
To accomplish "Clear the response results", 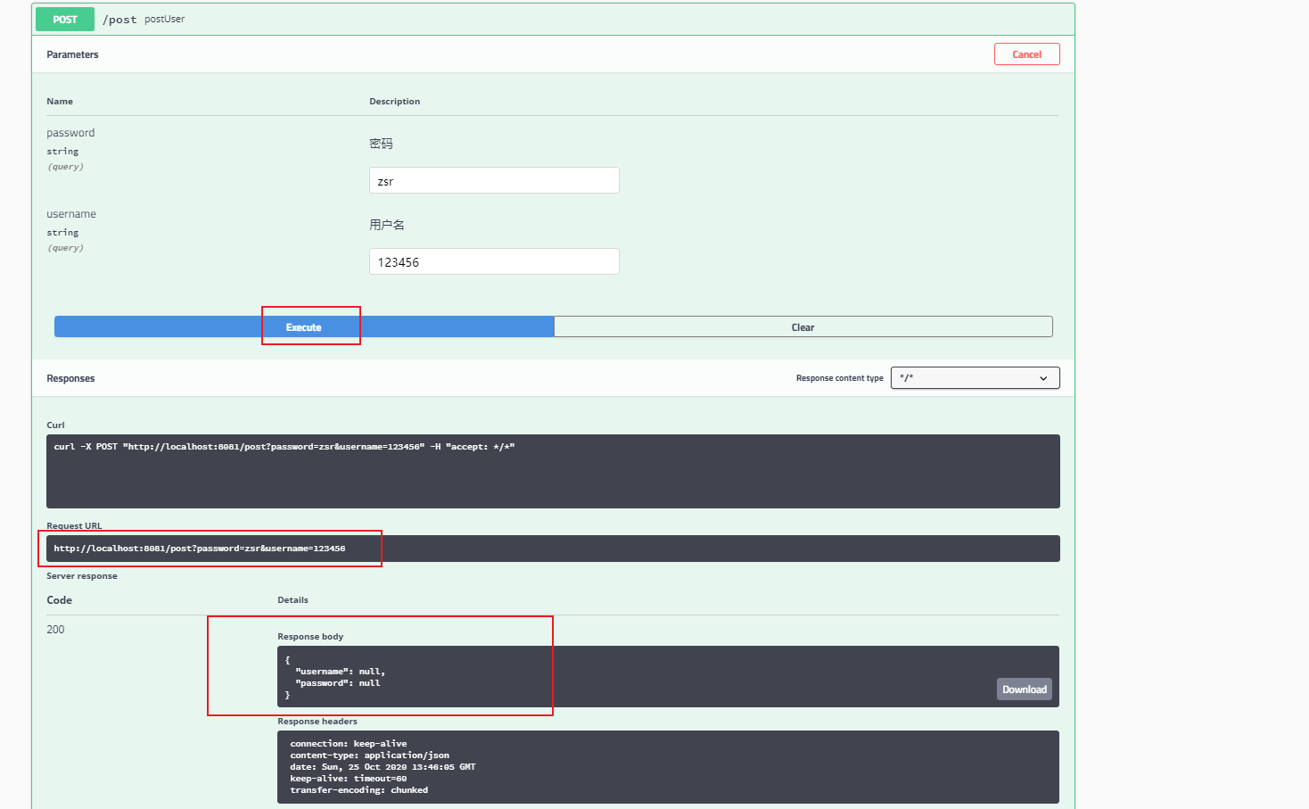I will click(x=803, y=326).
